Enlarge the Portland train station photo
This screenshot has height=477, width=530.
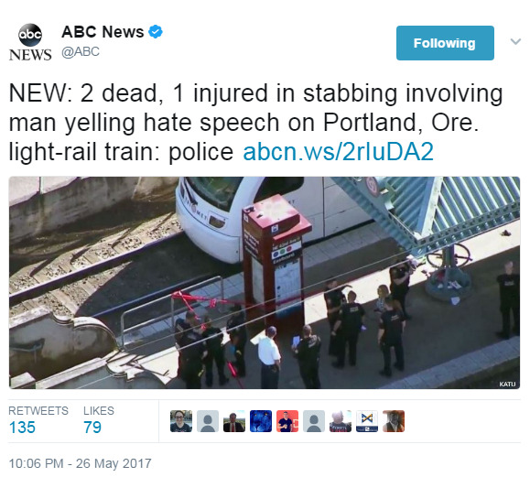point(265,283)
